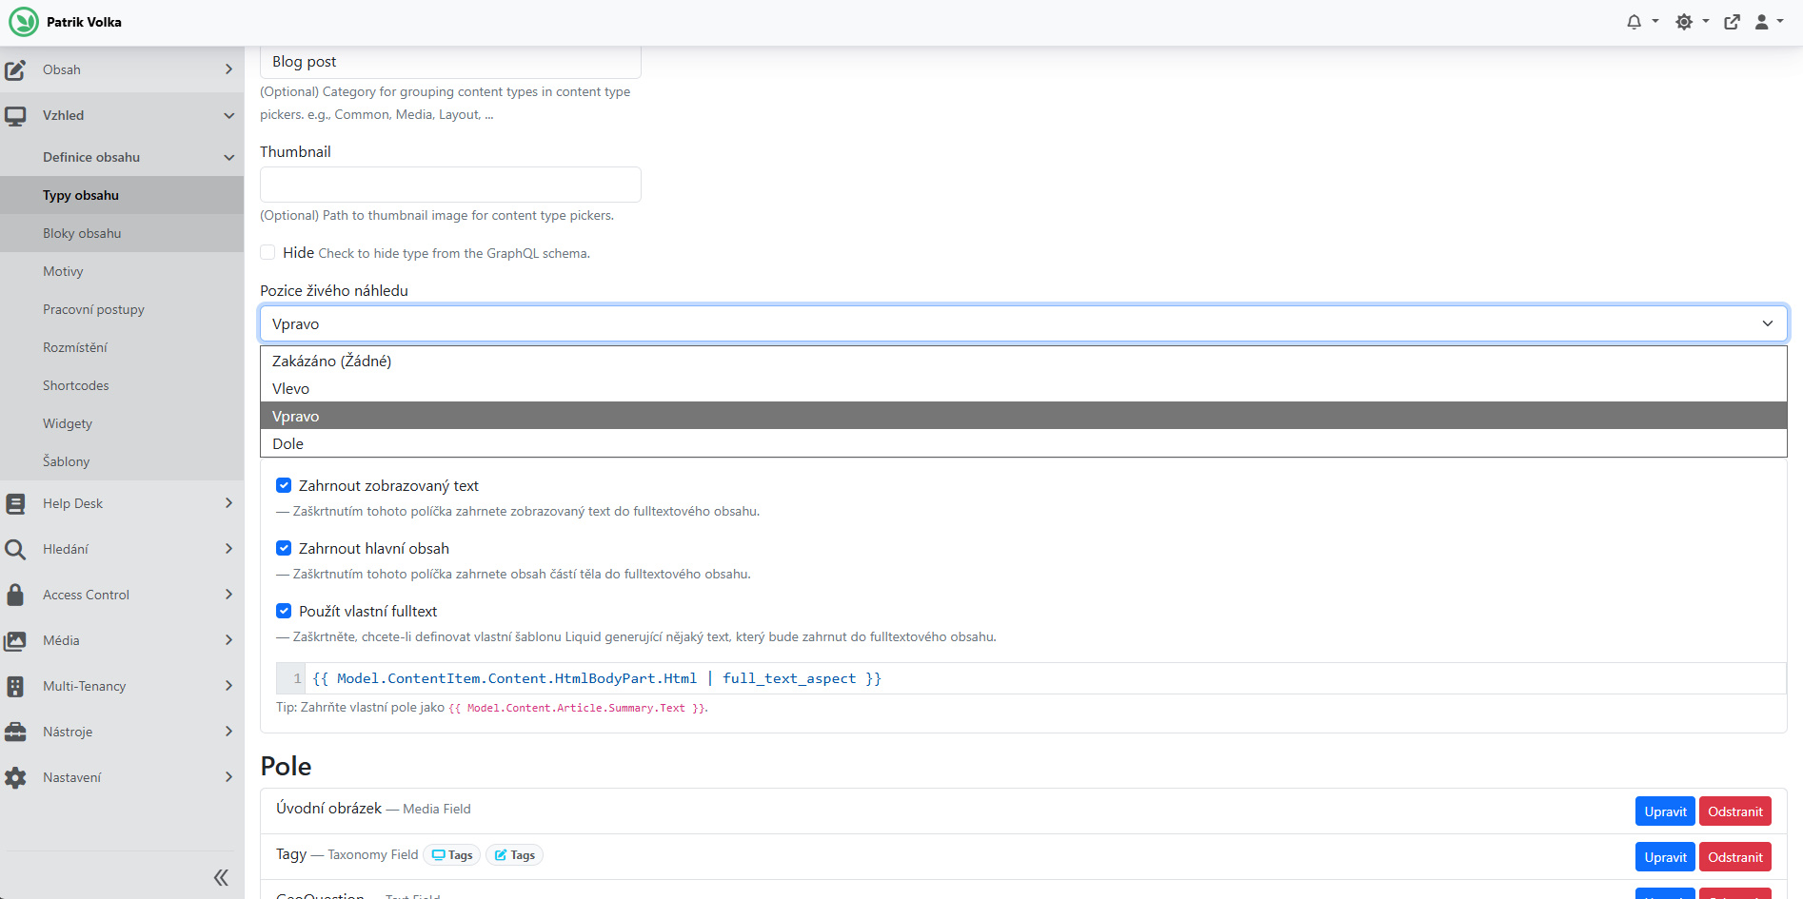Open Typy obsahu sidebar item
The width and height of the screenshot is (1803, 899).
pos(122,195)
